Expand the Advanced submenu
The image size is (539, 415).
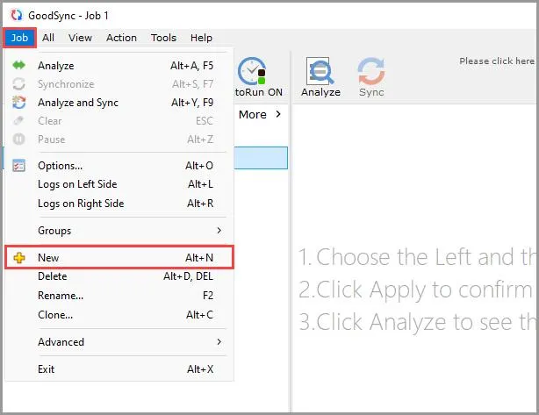tap(119, 342)
